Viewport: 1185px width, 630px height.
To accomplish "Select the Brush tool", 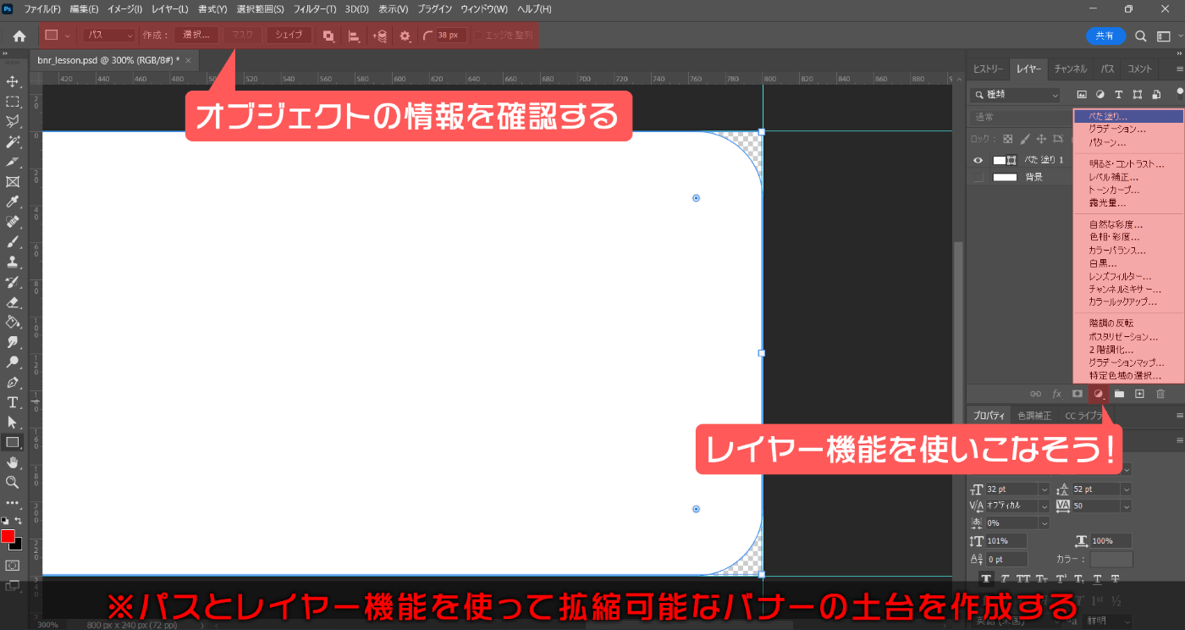I will point(13,242).
